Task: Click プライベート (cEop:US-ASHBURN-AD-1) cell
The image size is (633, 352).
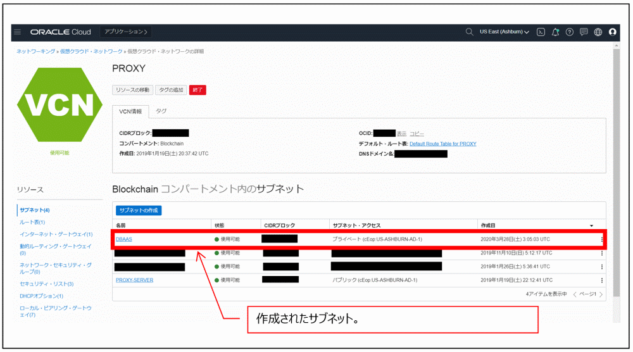Action: tap(377, 239)
